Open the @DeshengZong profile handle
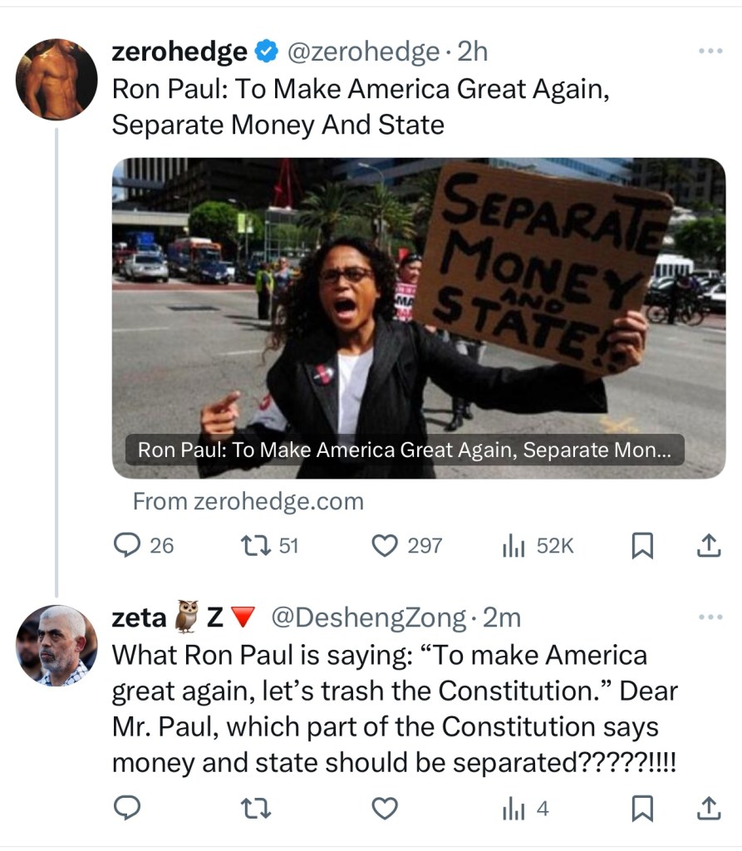Screen dimensions: 742x851 point(368,617)
